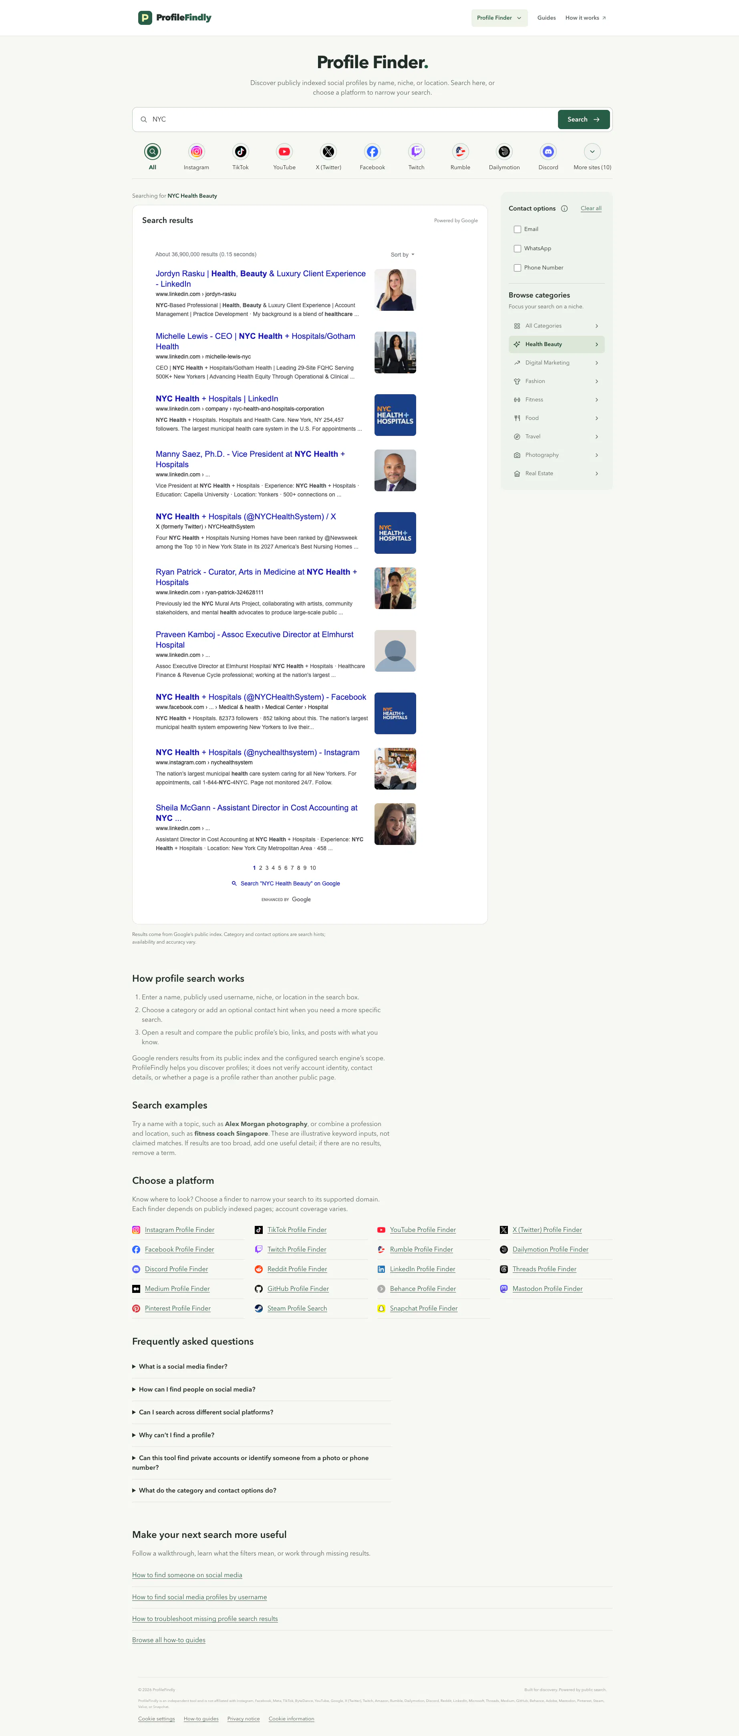This screenshot has width=739, height=1736.
Task: Expand 'How can I find people on social media?'
Action: (x=261, y=1389)
